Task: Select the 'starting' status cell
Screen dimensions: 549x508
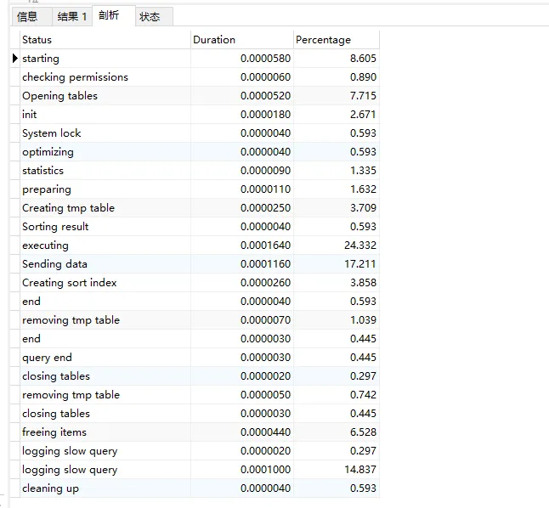Action: click(x=105, y=58)
